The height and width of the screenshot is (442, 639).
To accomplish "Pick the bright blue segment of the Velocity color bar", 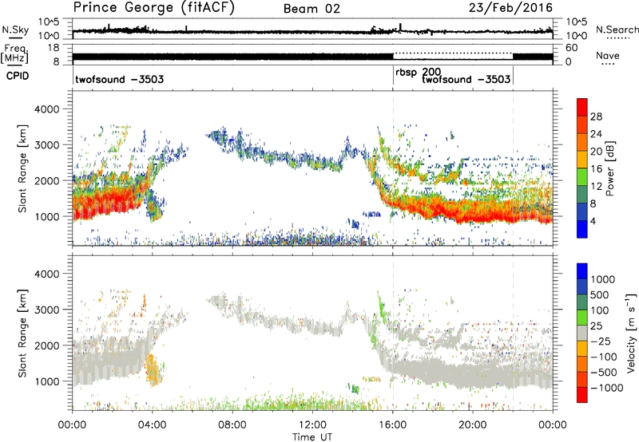I will tap(582, 271).
